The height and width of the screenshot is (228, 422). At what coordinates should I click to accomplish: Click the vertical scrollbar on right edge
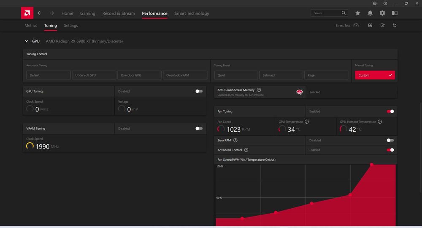click(x=421, y=147)
